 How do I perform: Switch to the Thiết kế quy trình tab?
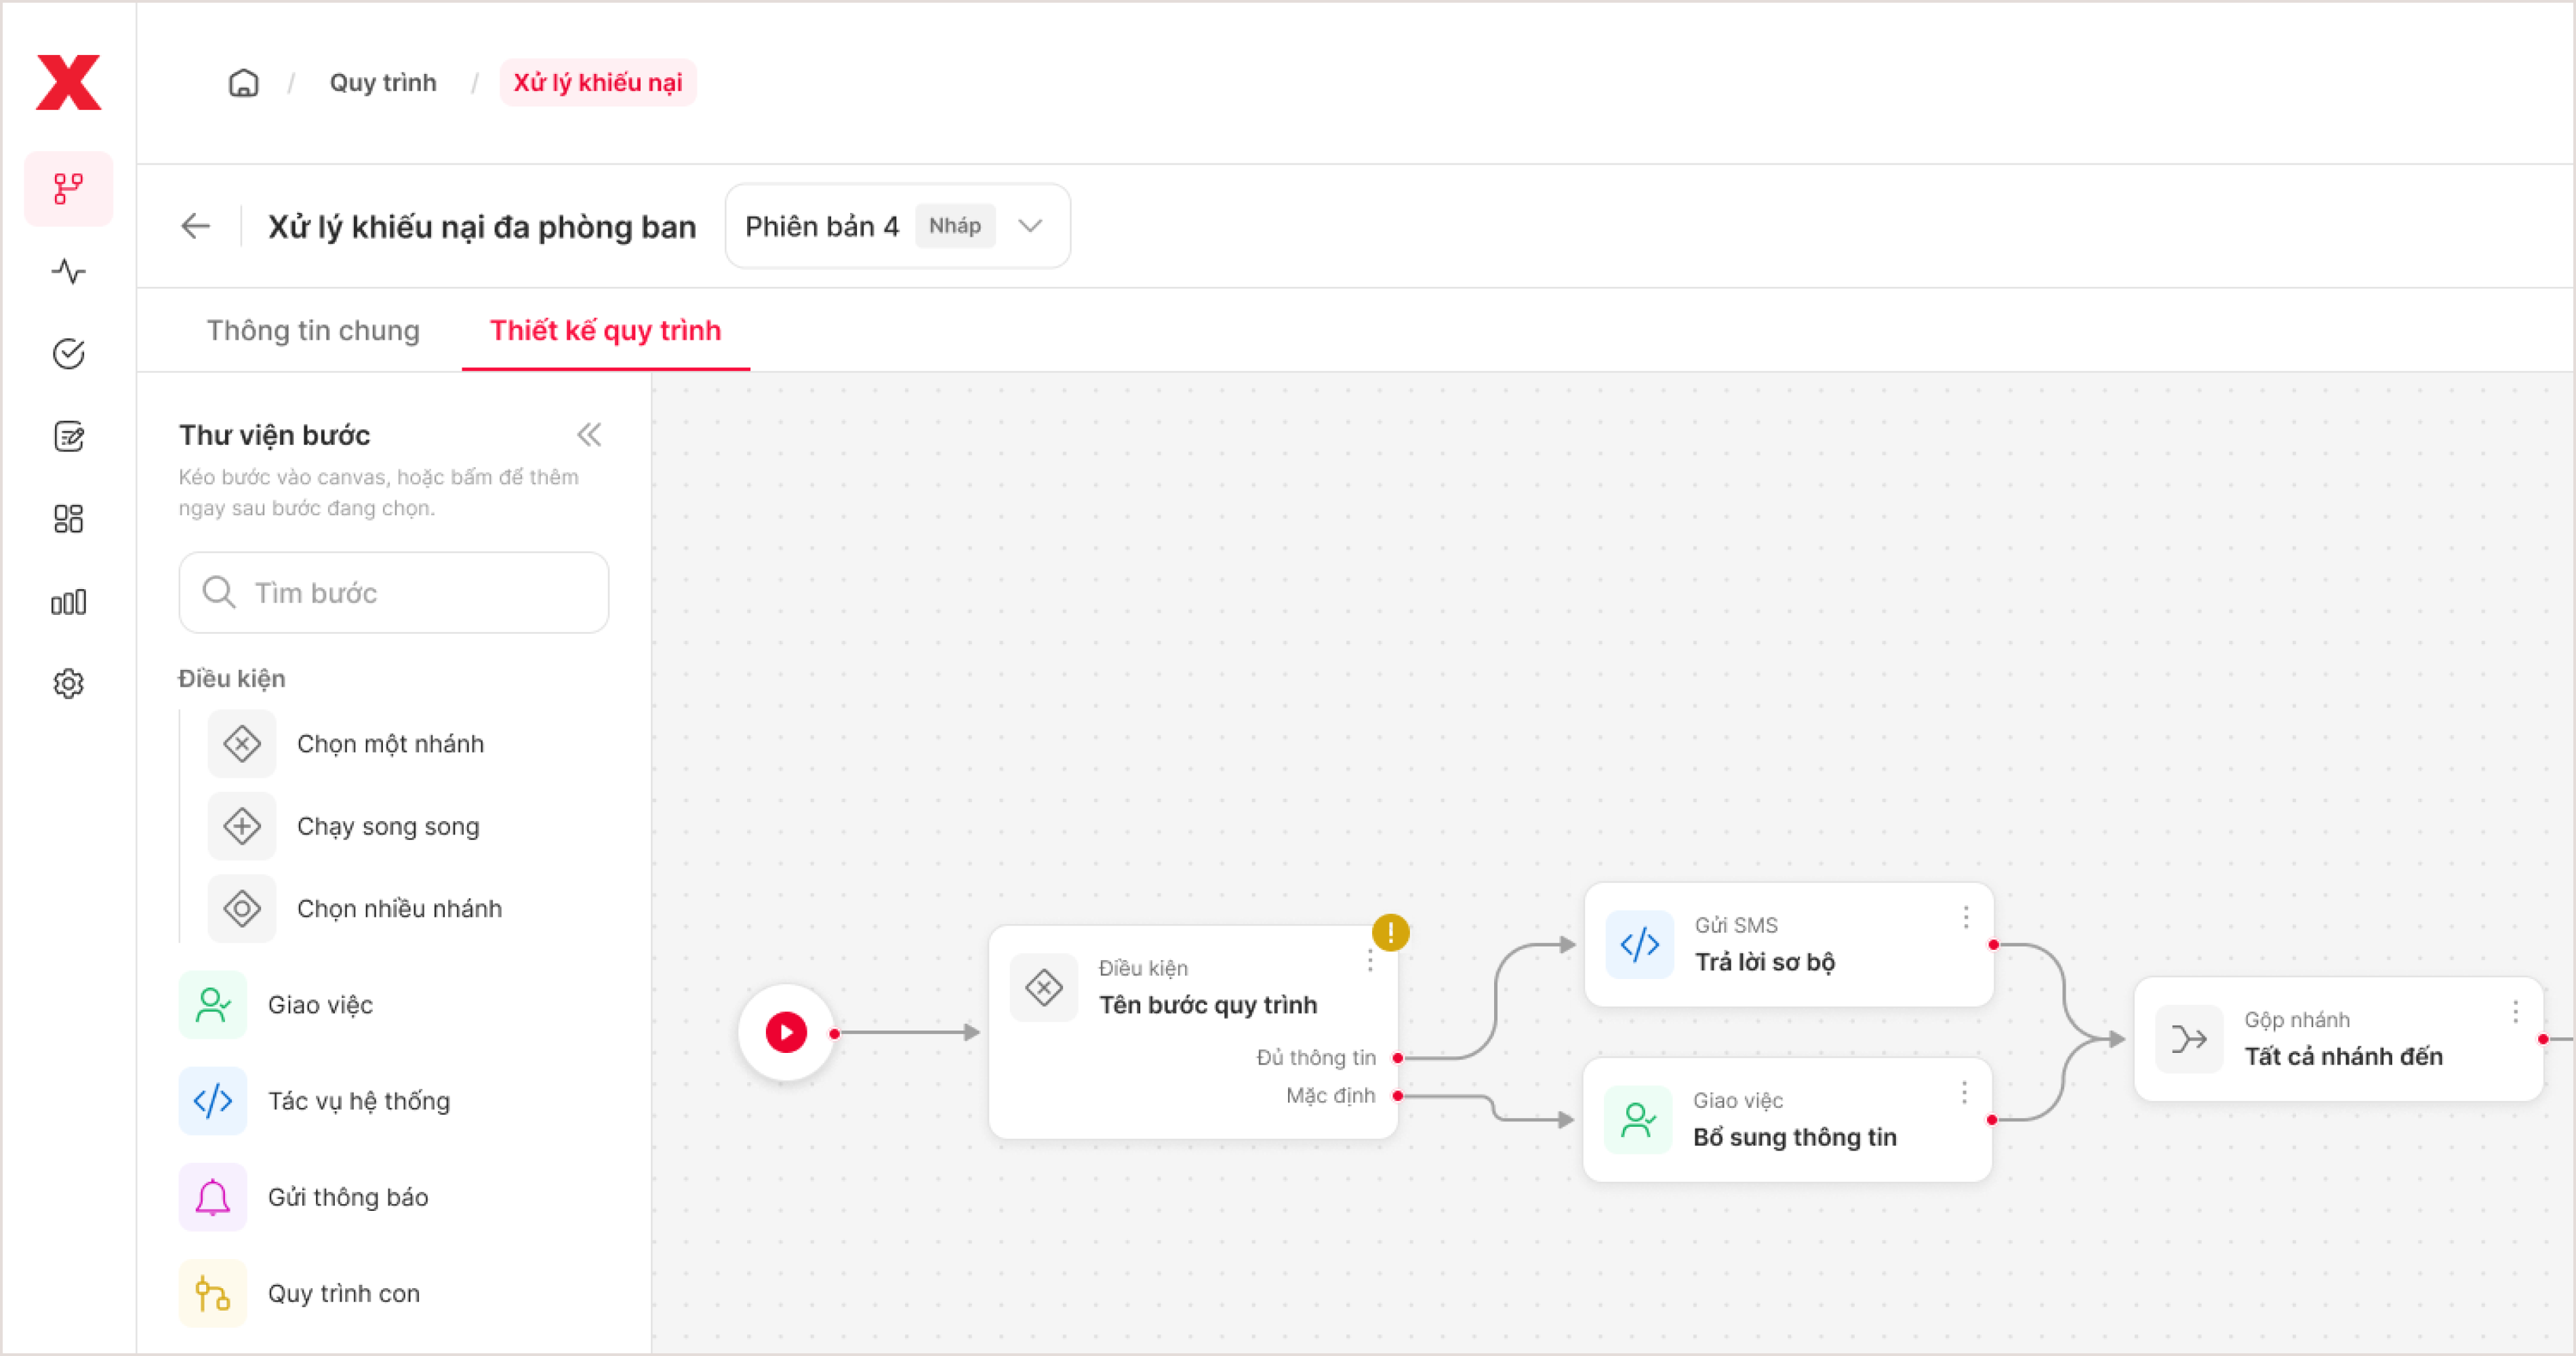(605, 331)
